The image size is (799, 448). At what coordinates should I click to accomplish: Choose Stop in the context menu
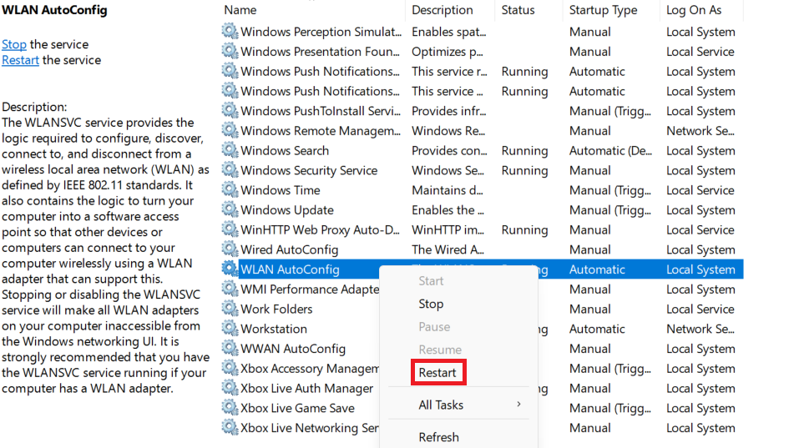(431, 304)
